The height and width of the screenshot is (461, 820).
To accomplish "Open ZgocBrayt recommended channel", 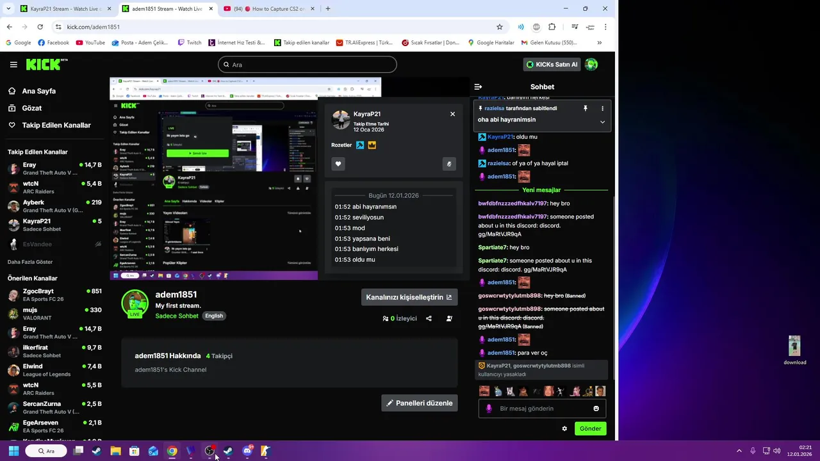I will tap(54, 295).
